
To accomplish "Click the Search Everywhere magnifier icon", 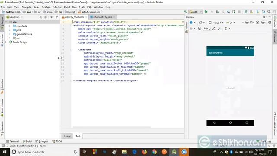I will click(x=269, y=12).
